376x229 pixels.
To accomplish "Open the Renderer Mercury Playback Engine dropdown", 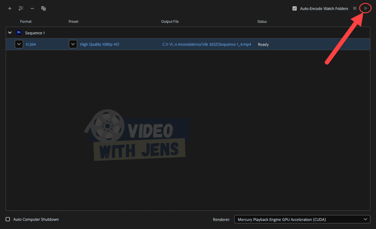I will 302,219.
